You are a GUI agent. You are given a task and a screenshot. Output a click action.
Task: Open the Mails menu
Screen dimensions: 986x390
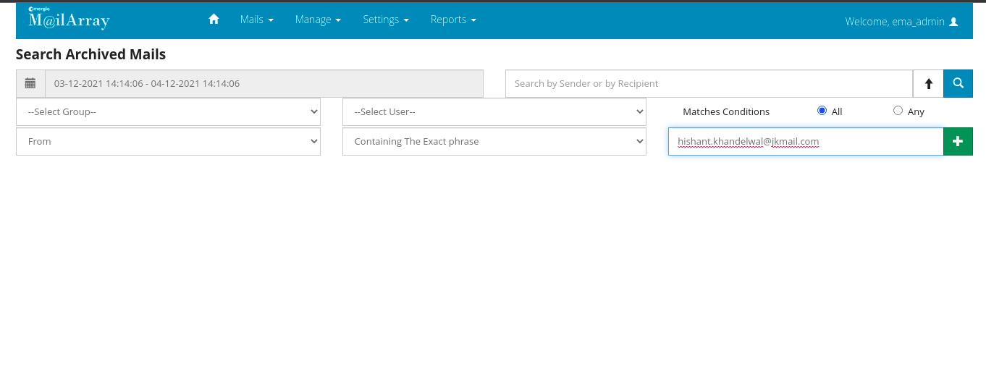pos(257,20)
